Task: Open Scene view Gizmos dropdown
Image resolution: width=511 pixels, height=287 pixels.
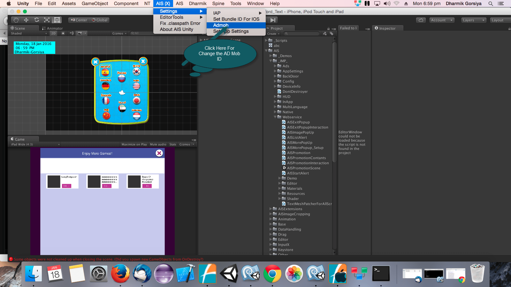Action: [x=119, y=33]
